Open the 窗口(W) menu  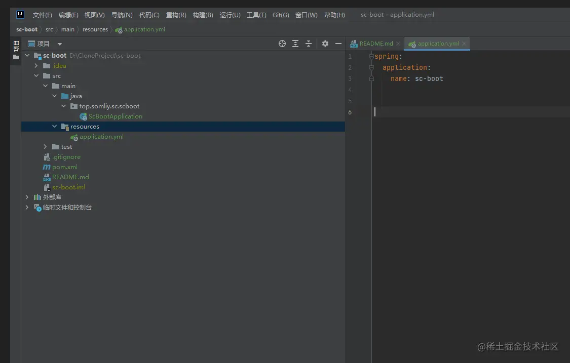[306, 15]
